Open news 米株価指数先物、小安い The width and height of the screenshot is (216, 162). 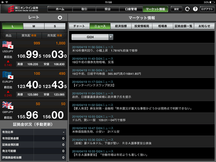click(142, 130)
